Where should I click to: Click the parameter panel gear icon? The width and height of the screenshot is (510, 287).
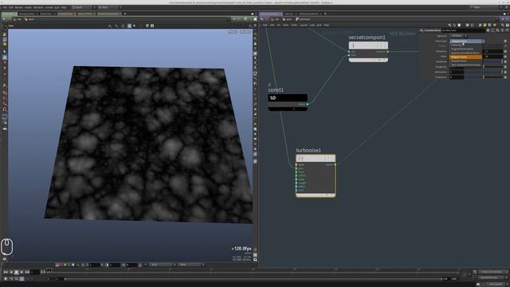pyautogui.click(x=488, y=30)
